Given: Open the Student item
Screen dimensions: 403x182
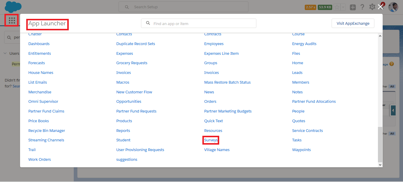Looking at the screenshot, I should click(123, 140).
